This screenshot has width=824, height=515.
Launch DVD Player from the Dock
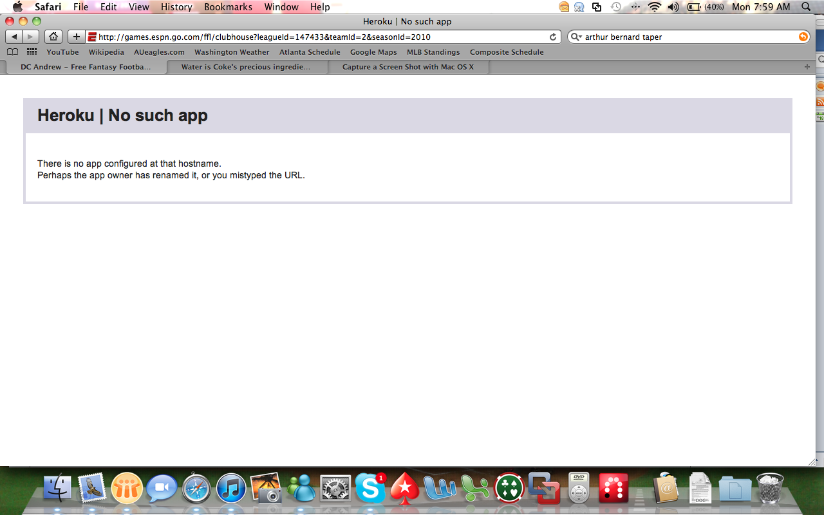[x=579, y=488]
